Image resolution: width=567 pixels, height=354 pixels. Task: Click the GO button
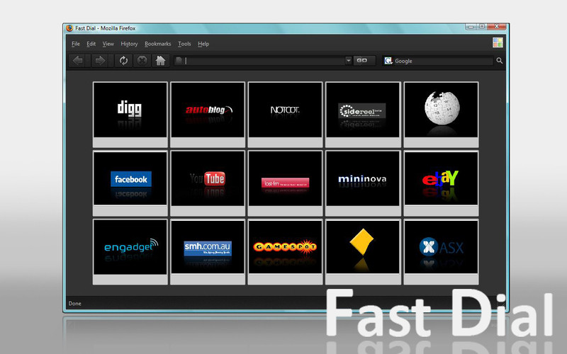point(364,60)
